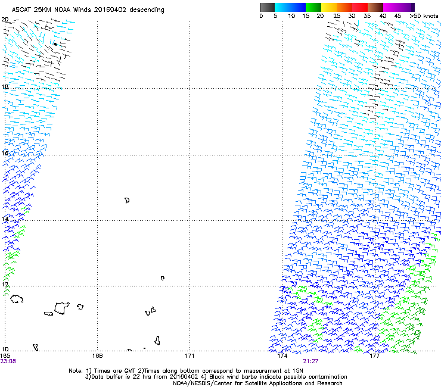
Task: Click the note line starting 'Note: 1) Times are GMT'
Action: tap(186, 371)
